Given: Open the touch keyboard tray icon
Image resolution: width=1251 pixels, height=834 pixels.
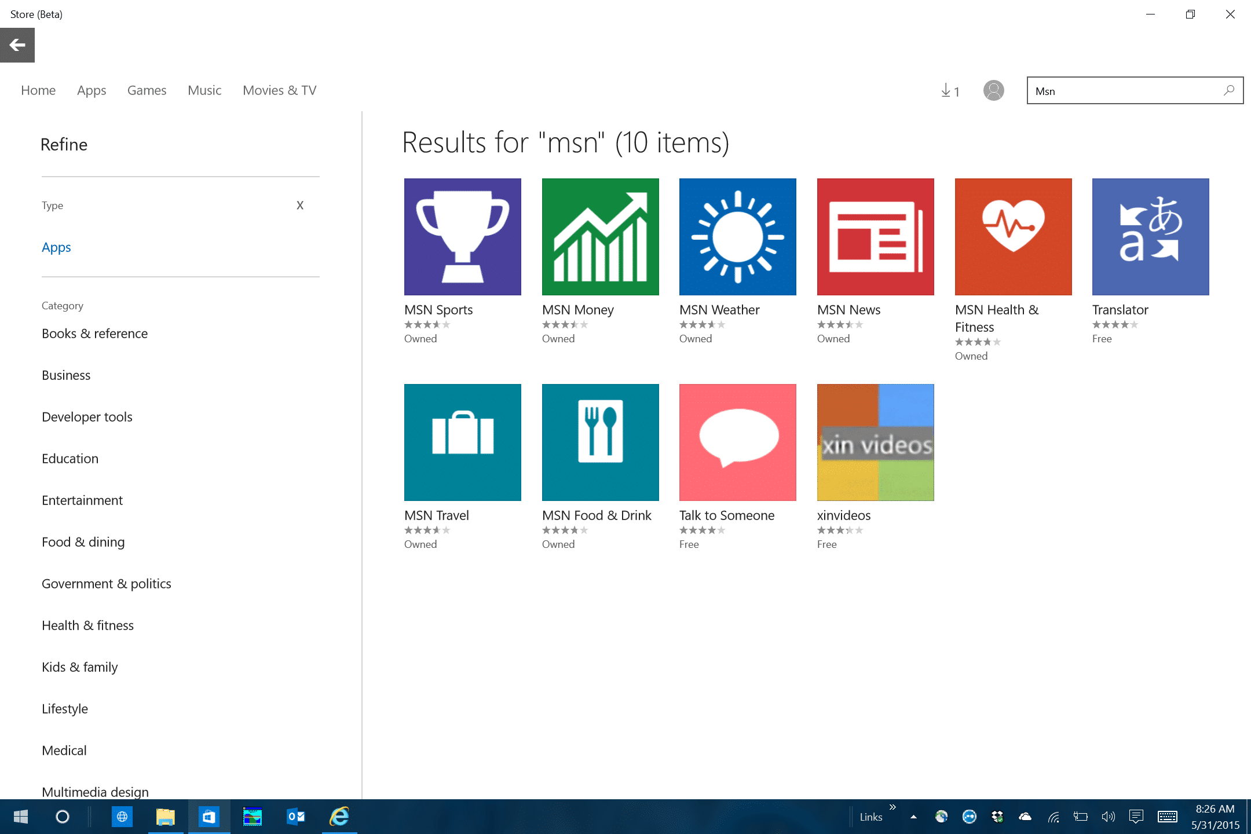Looking at the screenshot, I should tap(1167, 817).
